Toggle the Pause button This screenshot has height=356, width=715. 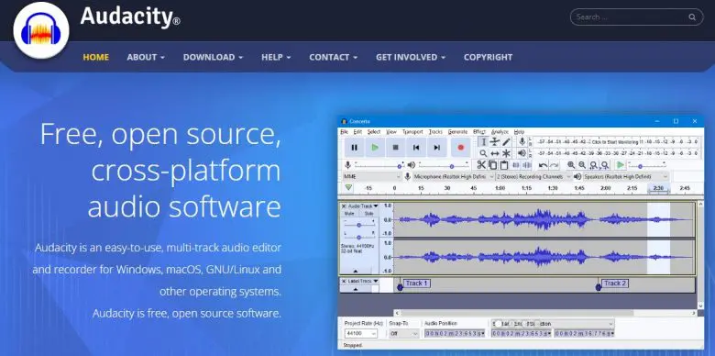click(x=354, y=148)
